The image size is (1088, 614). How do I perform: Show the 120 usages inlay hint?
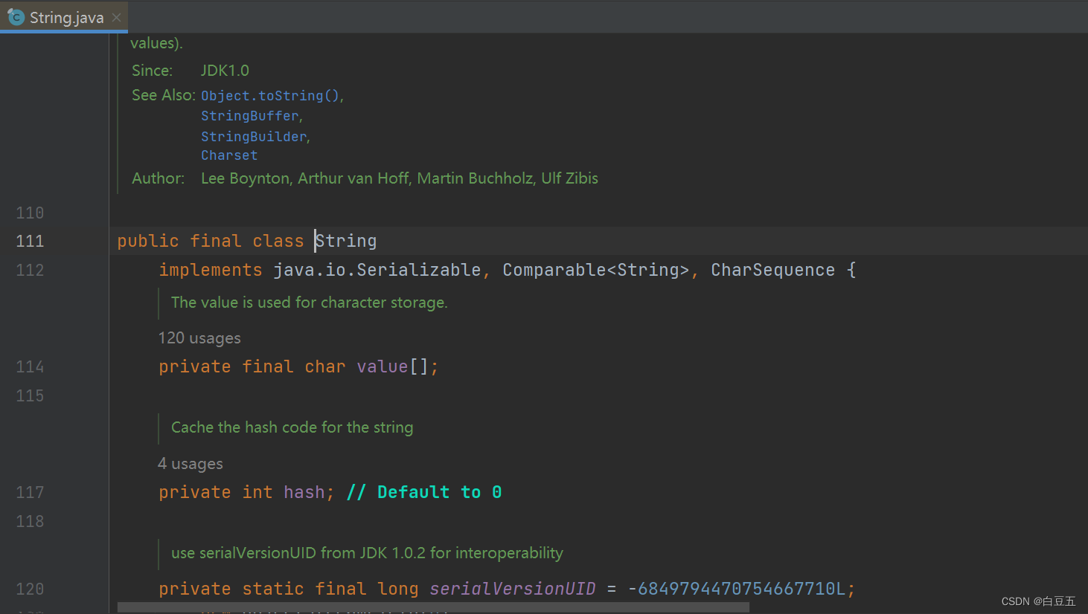(x=199, y=338)
